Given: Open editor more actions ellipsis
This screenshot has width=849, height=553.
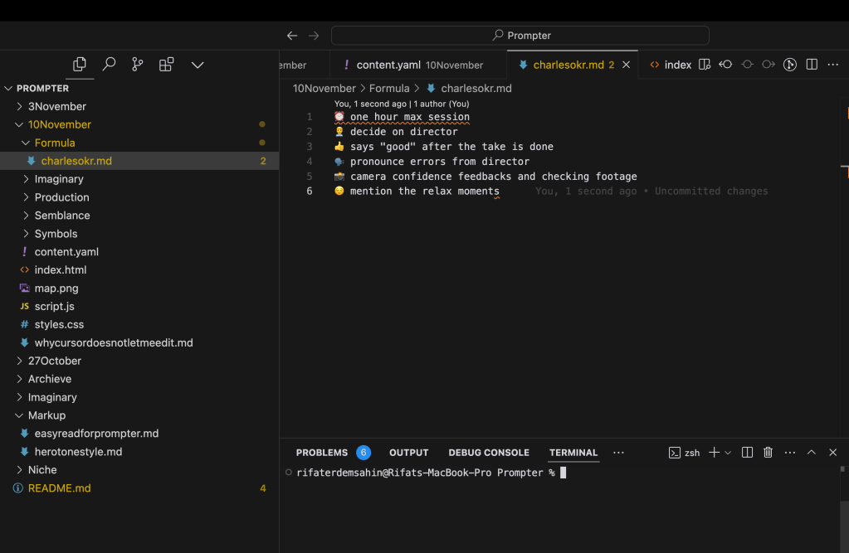Looking at the screenshot, I should (x=832, y=65).
